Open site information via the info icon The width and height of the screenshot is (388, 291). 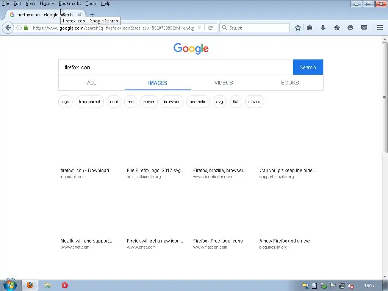click(19, 28)
